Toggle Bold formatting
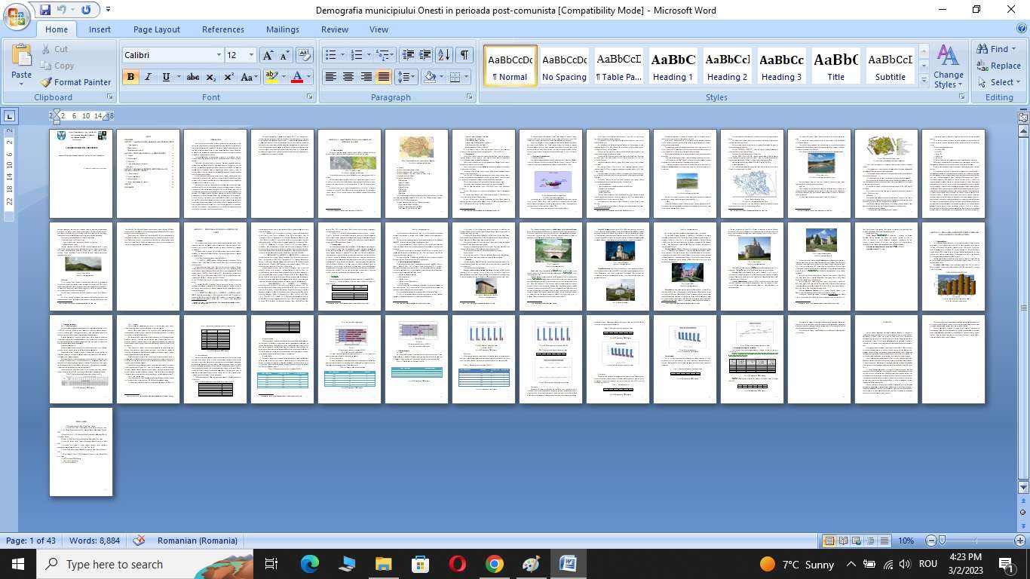Viewport: 1030px width, 579px height. coord(130,77)
